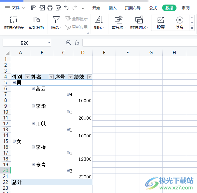The width and height of the screenshot is (197, 193).
Task: Open the 序号 filter dropdown
Action: [70, 77]
